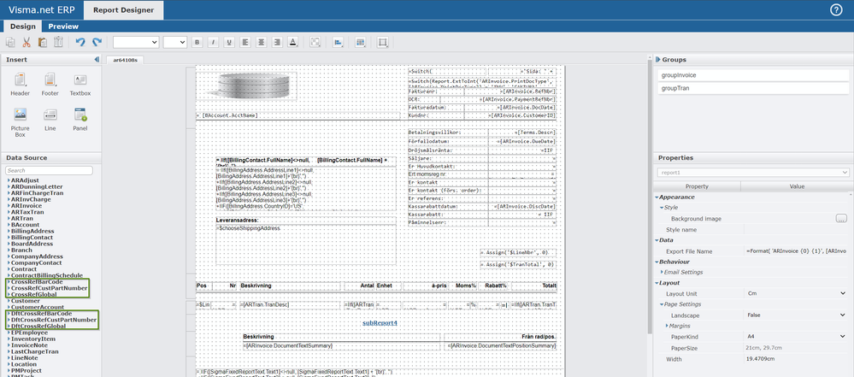Open the Landscape value dropdown
The width and height of the screenshot is (854, 377).
pyautogui.click(x=843, y=315)
